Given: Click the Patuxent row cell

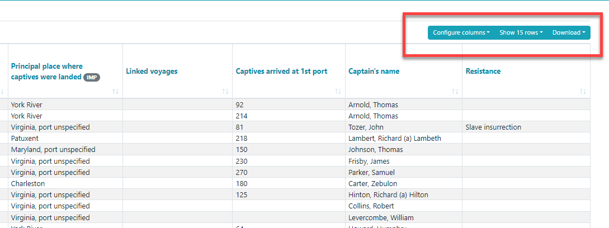Looking at the screenshot, I should (25, 139).
